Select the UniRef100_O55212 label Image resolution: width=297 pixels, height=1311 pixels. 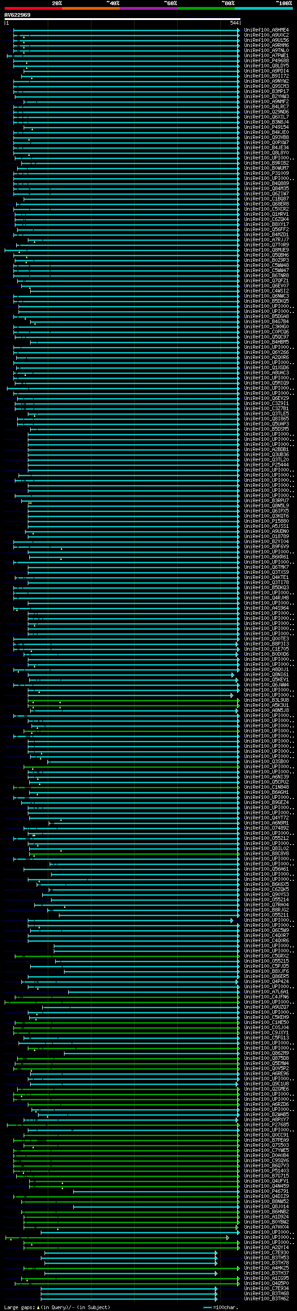point(266,838)
